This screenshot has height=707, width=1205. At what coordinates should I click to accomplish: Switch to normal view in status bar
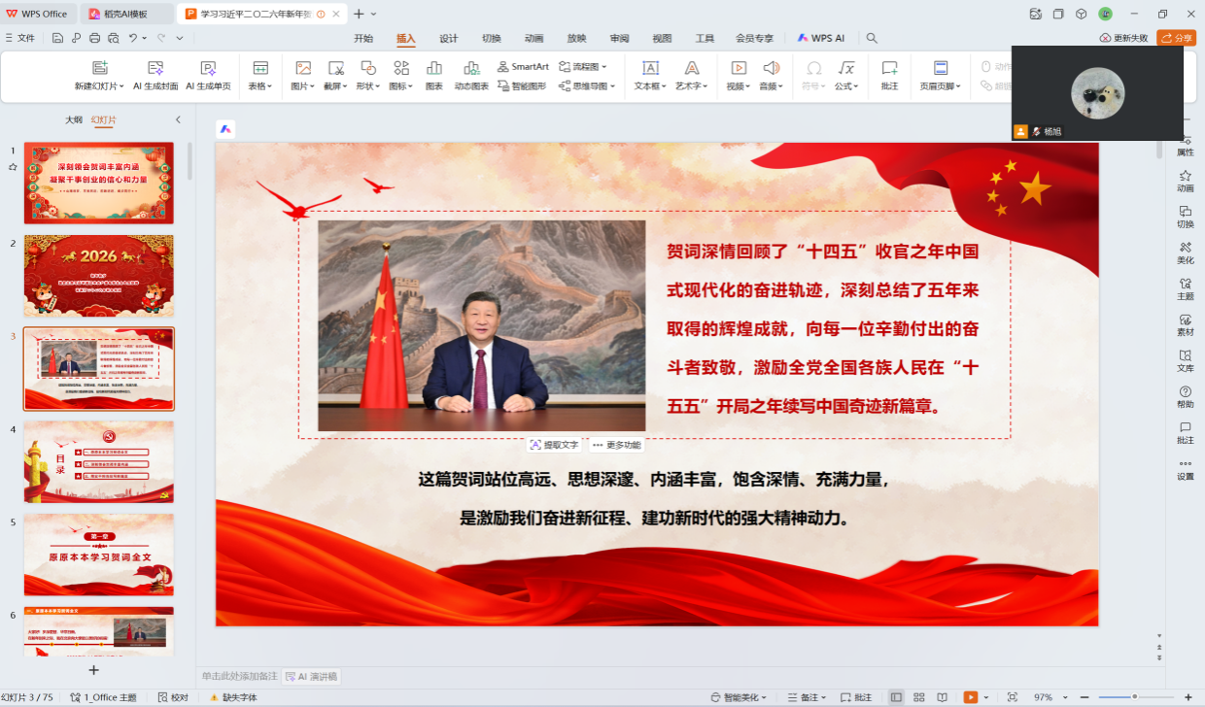(896, 697)
